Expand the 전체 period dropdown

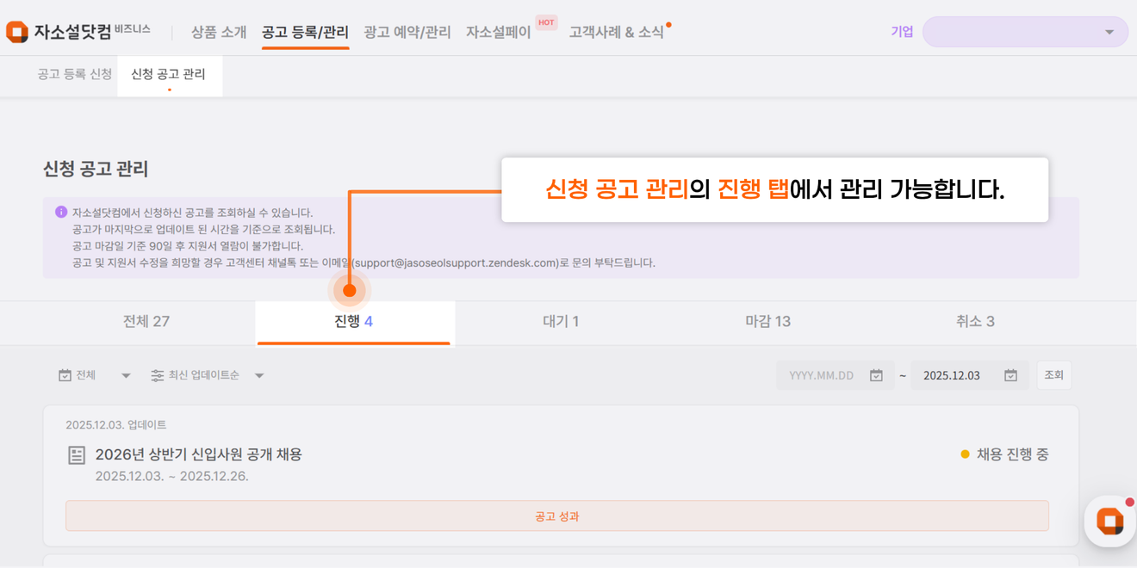click(126, 375)
